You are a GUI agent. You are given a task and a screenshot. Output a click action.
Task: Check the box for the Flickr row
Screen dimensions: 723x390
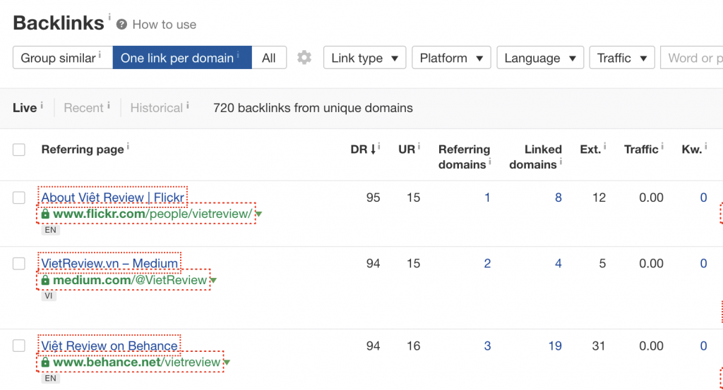click(x=19, y=197)
